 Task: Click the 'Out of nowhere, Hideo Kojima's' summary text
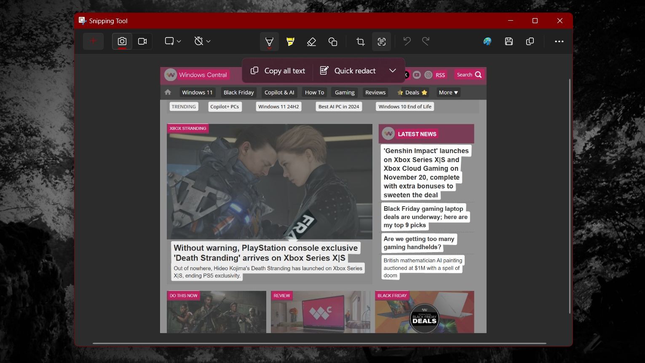click(x=268, y=272)
